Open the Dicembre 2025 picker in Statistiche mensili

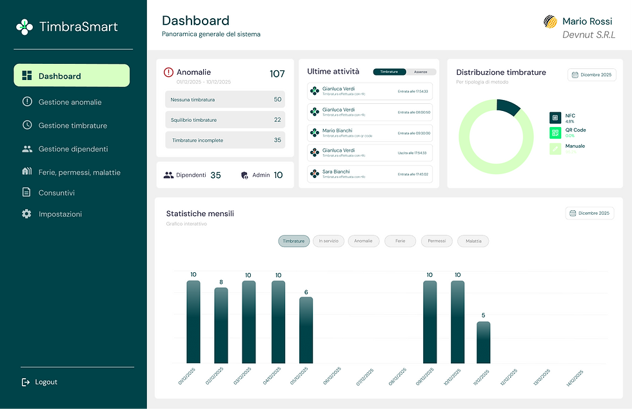coord(589,213)
